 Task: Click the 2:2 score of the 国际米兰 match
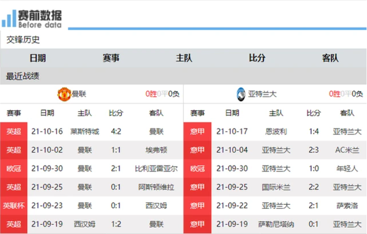[x=314, y=187]
